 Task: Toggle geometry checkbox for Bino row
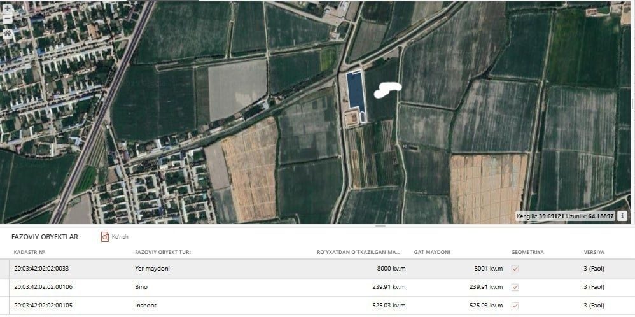coord(515,287)
